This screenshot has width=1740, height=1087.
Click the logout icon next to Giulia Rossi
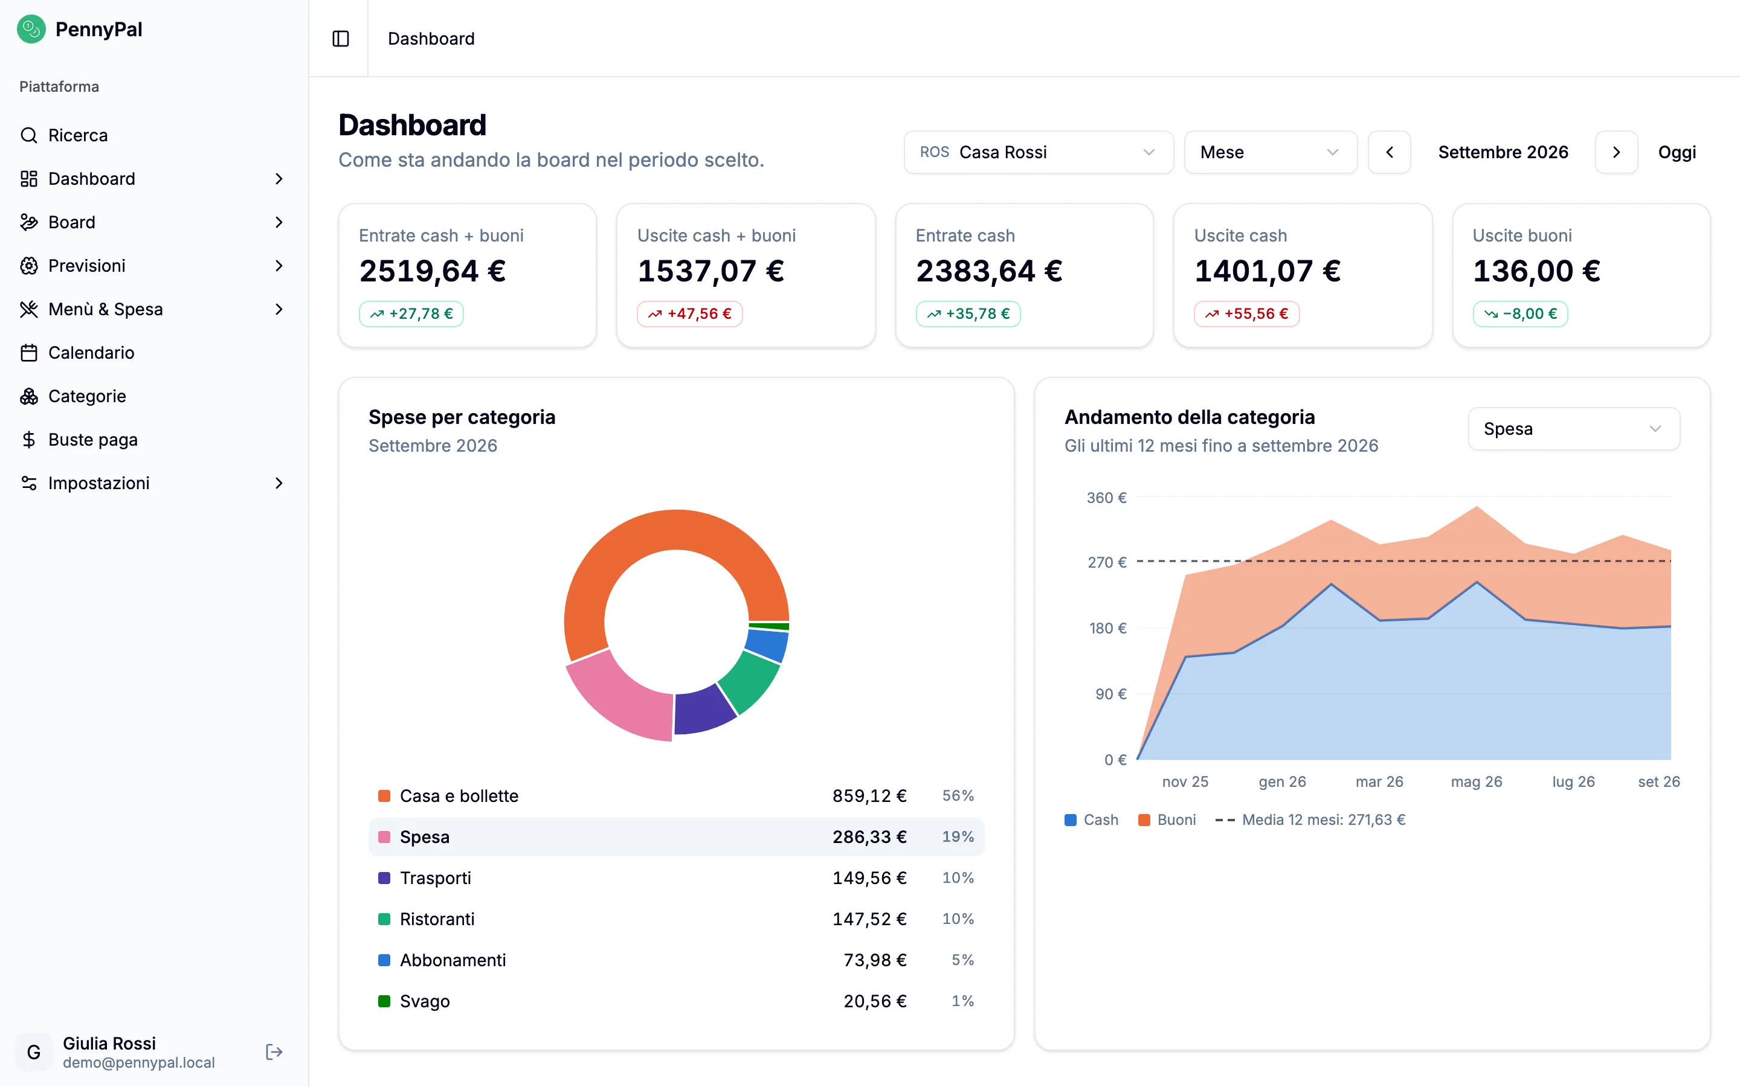tap(274, 1052)
